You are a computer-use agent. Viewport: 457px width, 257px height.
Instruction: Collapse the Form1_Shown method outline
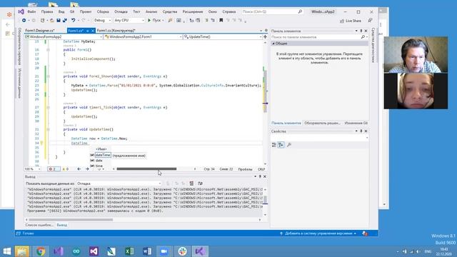click(x=48, y=76)
